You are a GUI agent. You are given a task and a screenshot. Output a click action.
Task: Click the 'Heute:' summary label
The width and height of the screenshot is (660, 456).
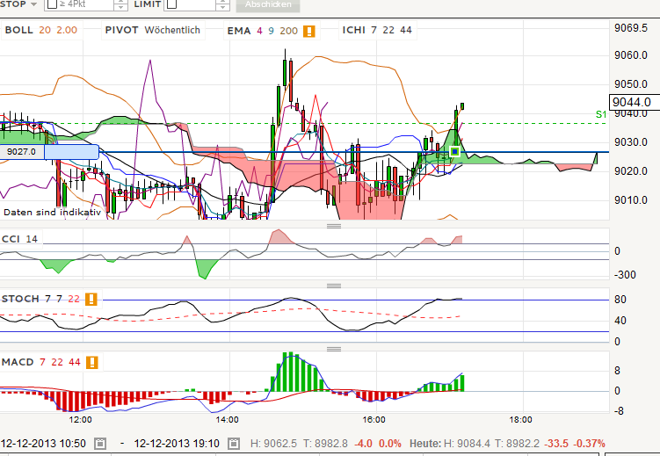(425, 444)
